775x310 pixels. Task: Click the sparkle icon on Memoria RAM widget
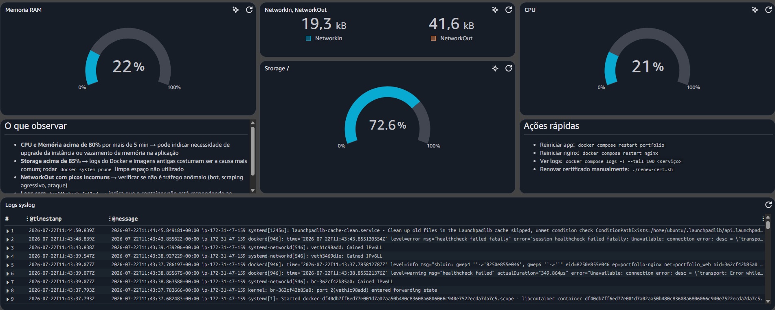(x=235, y=10)
